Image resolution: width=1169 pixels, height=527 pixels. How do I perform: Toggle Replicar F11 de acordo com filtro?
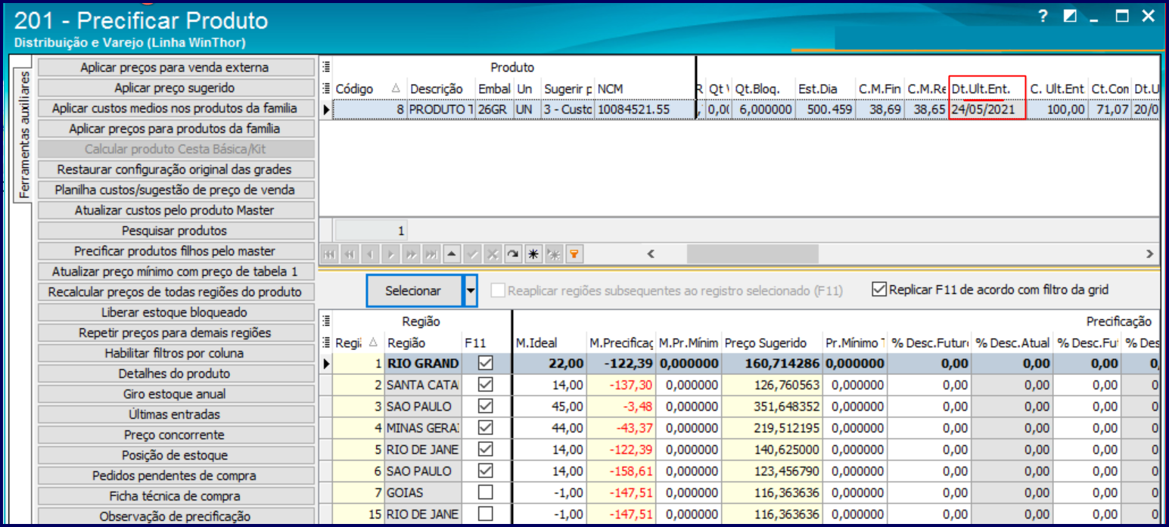[878, 290]
